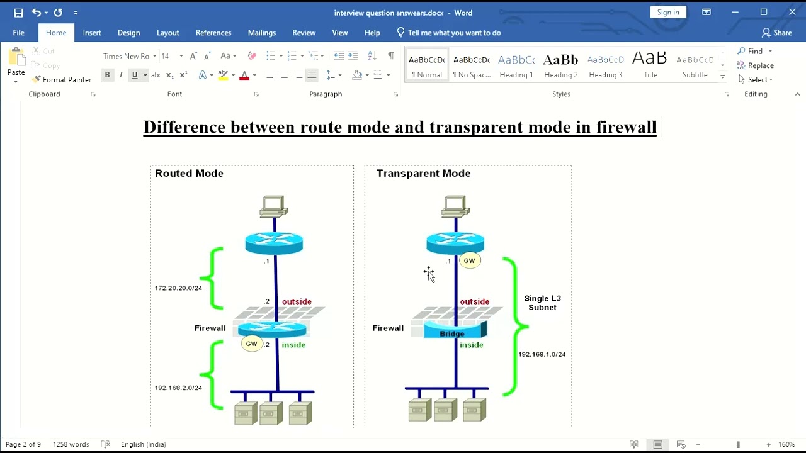The height and width of the screenshot is (453, 806).
Task: Click Increase Font Size icon
Action: pyautogui.click(x=194, y=56)
